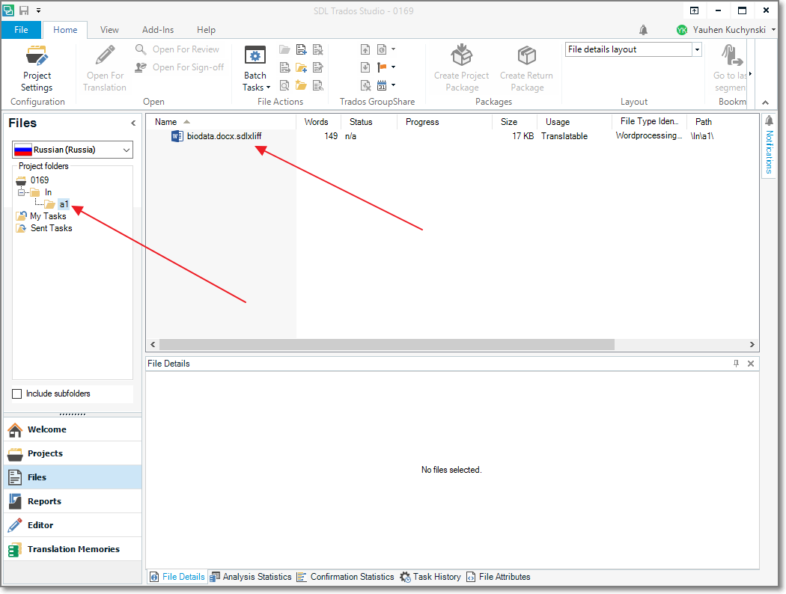
Task: Switch to View ribbon tab
Action: click(x=109, y=29)
